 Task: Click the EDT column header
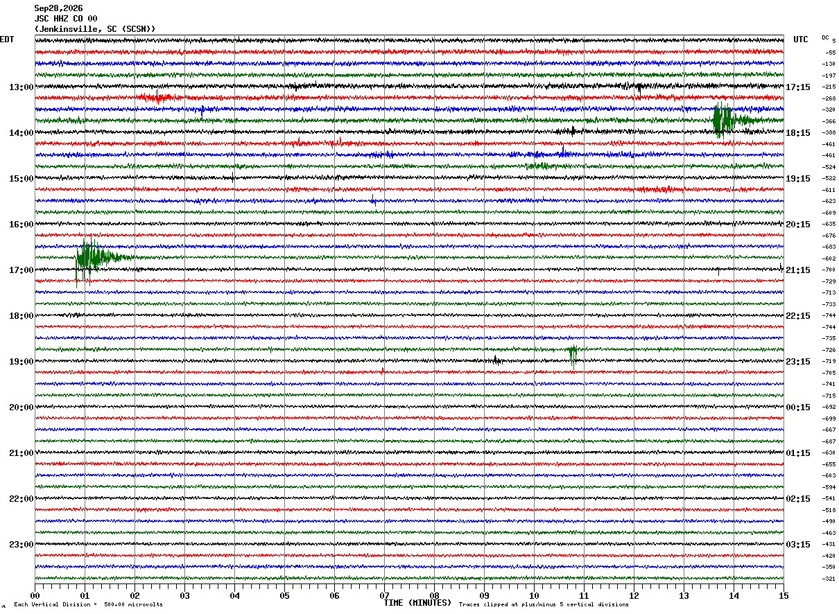(7, 40)
